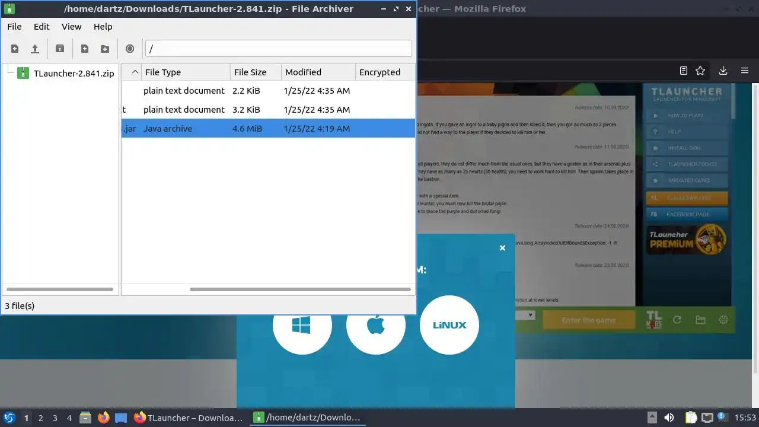The height and width of the screenshot is (427, 759).
Task: Open the Edit menu
Action: tap(42, 27)
